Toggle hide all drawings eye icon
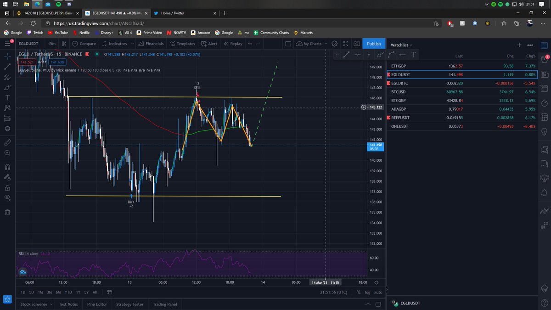The width and height of the screenshot is (551, 310). pos(7,198)
